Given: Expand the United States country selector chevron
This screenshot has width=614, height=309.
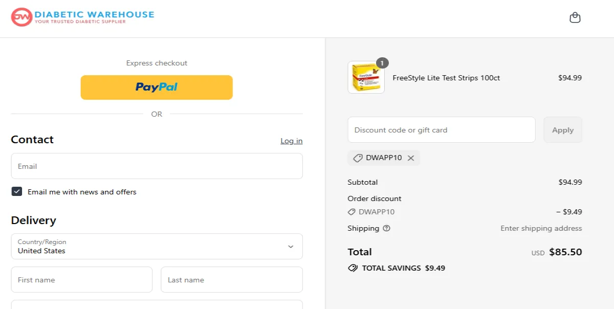Looking at the screenshot, I should pos(292,246).
